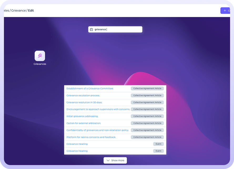This screenshot has height=169, width=234.
Task: Click the Event tag on the last row
Action: coord(158,151)
